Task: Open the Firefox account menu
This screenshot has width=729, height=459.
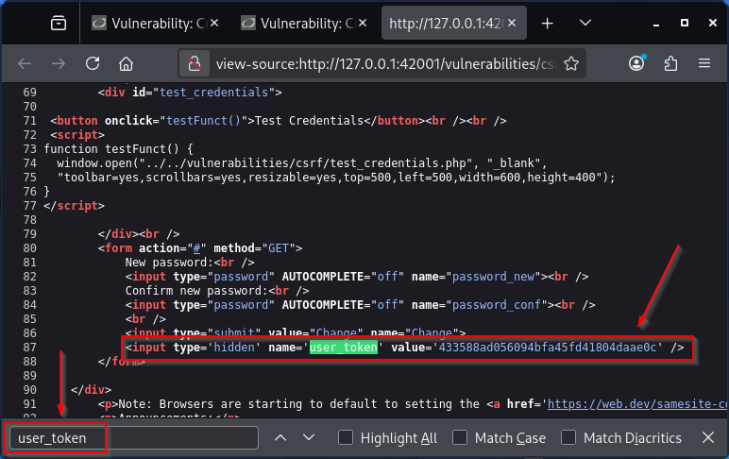Action: pos(637,62)
